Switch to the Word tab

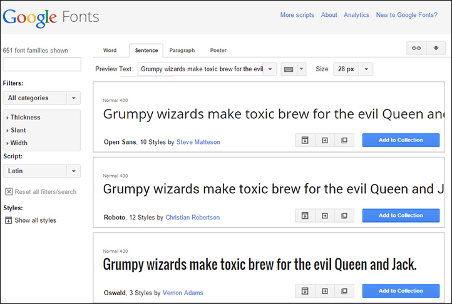pos(110,51)
